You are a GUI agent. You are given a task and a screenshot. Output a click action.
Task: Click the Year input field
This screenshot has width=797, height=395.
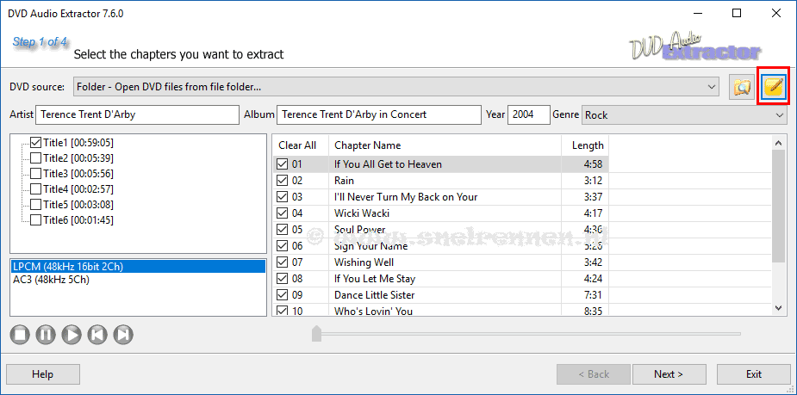click(x=529, y=114)
